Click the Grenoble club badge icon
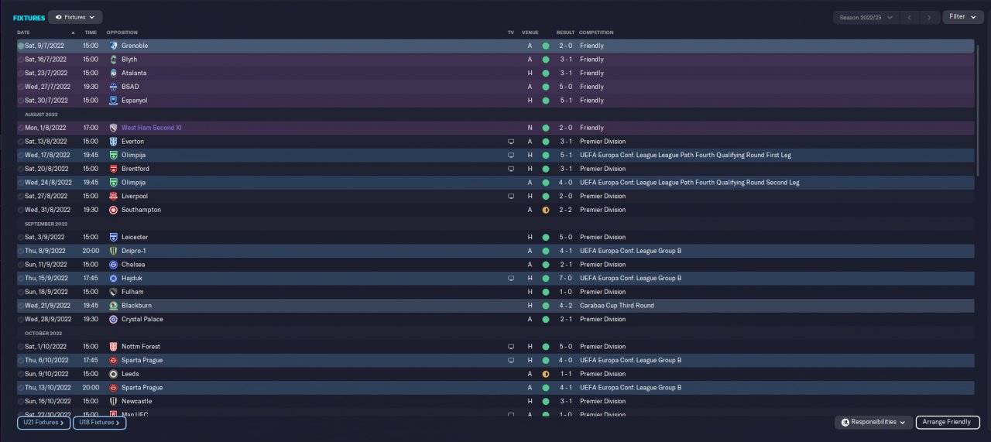Viewport: 991px width, 442px height. [x=114, y=46]
